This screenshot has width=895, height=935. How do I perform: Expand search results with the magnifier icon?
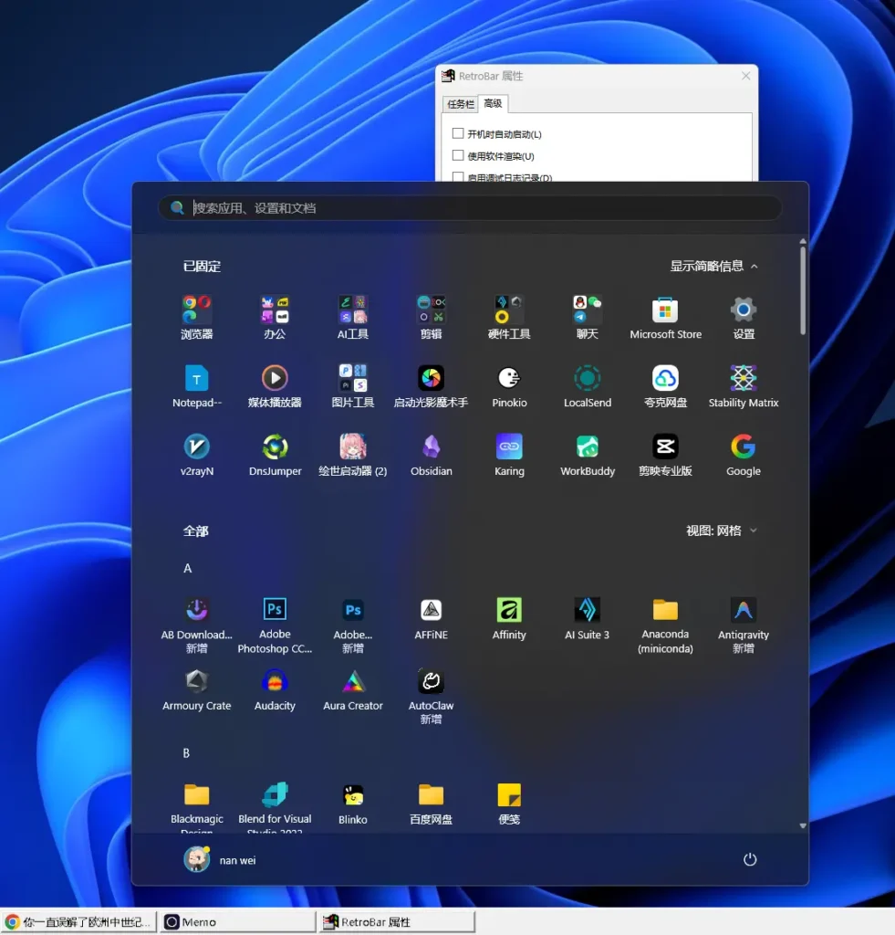click(x=177, y=207)
